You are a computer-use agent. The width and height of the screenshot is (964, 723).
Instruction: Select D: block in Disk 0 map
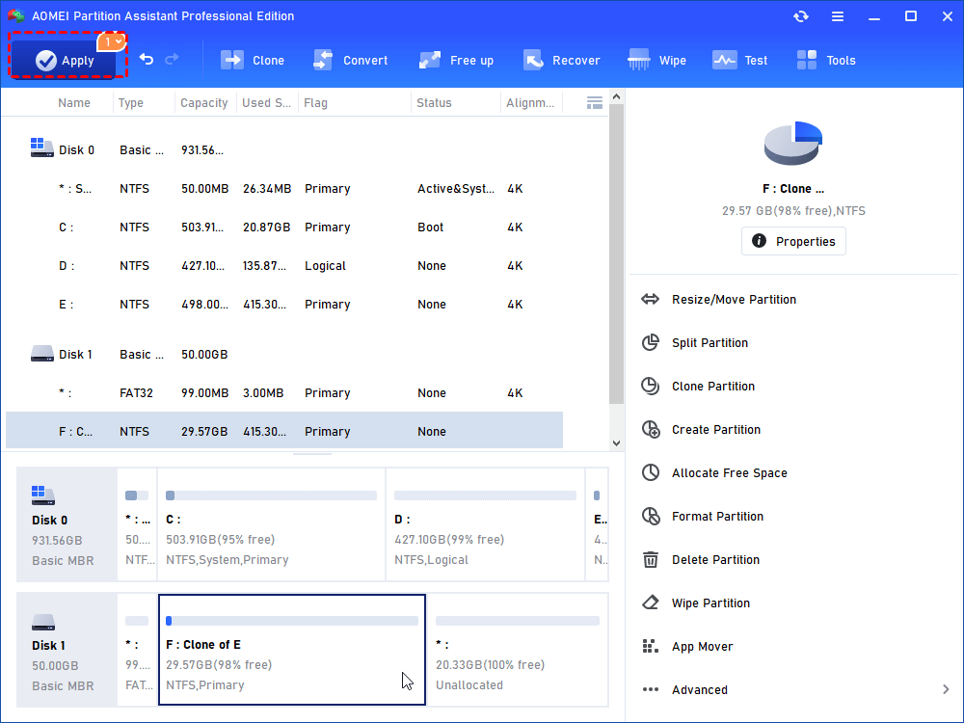(485, 524)
